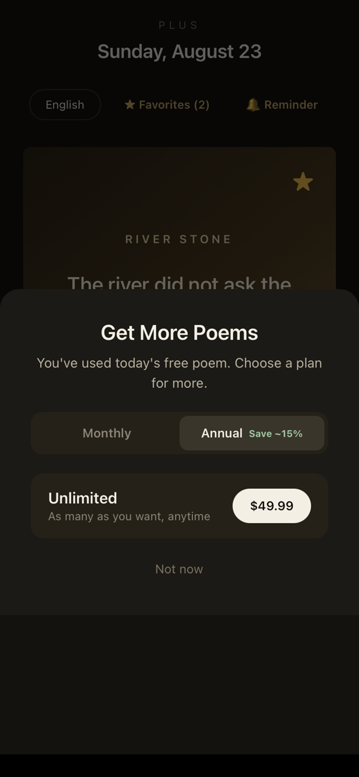This screenshot has width=359, height=777.
Task: Click the Get More Poems heading
Action: click(180, 333)
